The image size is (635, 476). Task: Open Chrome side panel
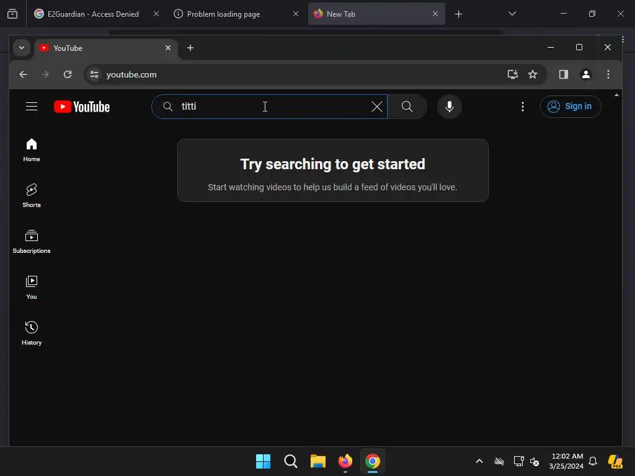[563, 74]
